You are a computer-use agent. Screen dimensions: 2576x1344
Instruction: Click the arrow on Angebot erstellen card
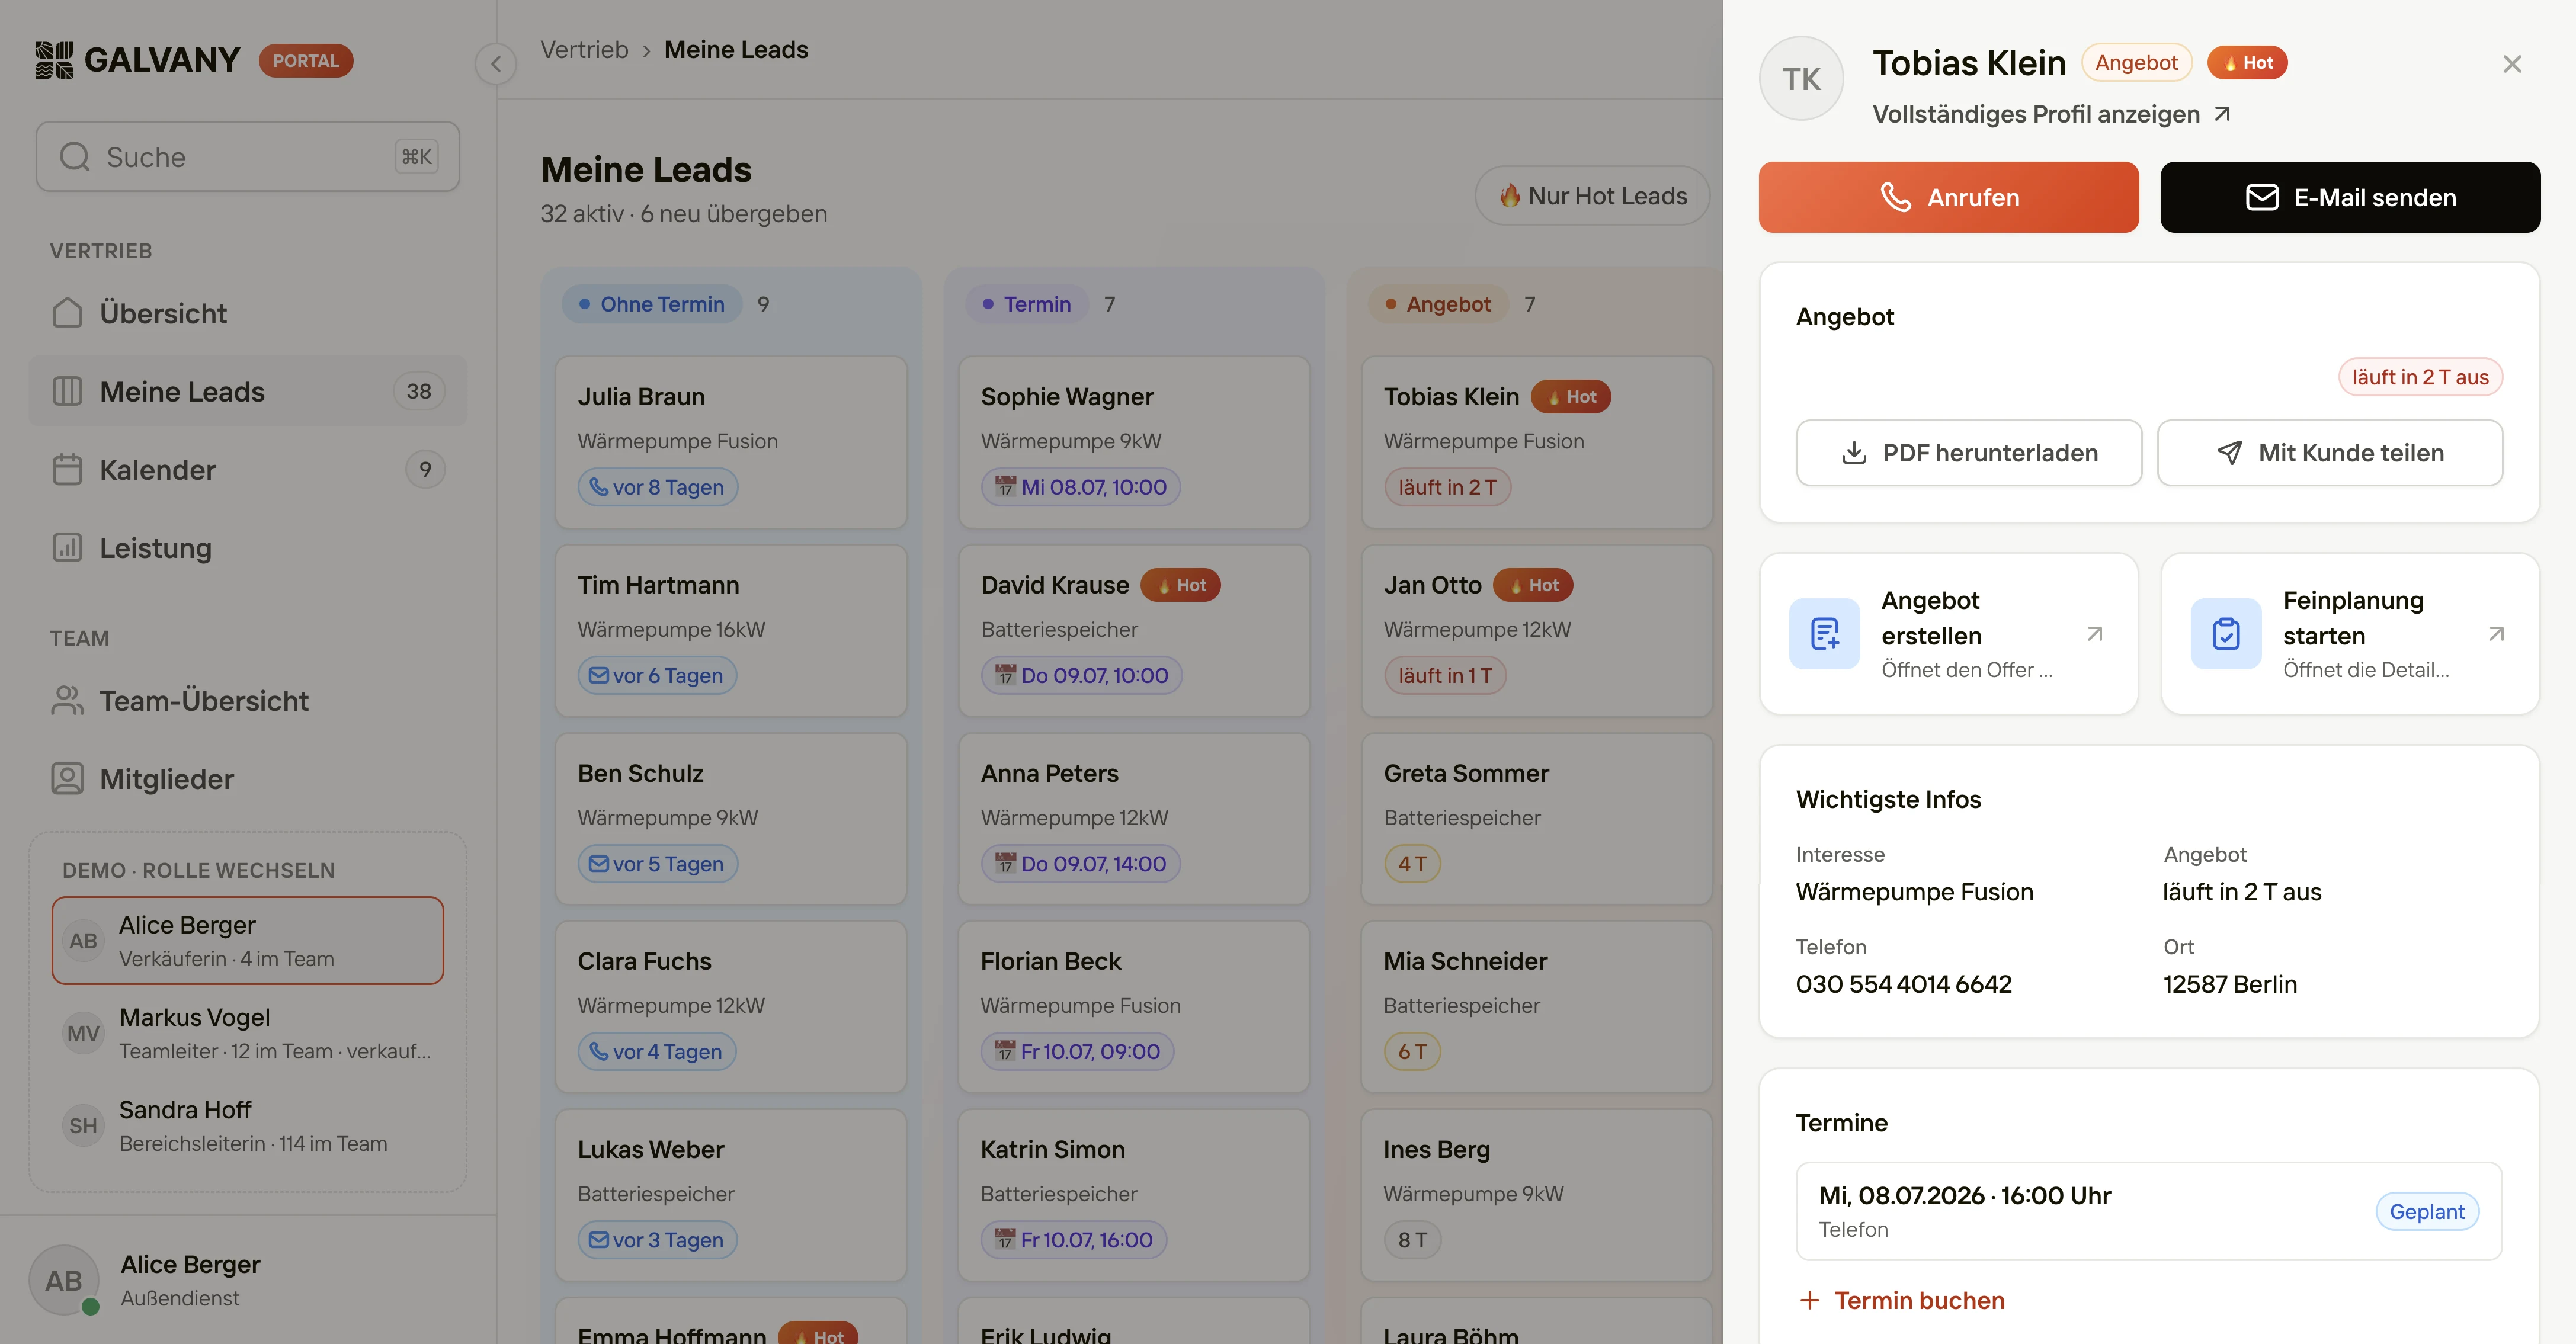tap(2094, 634)
